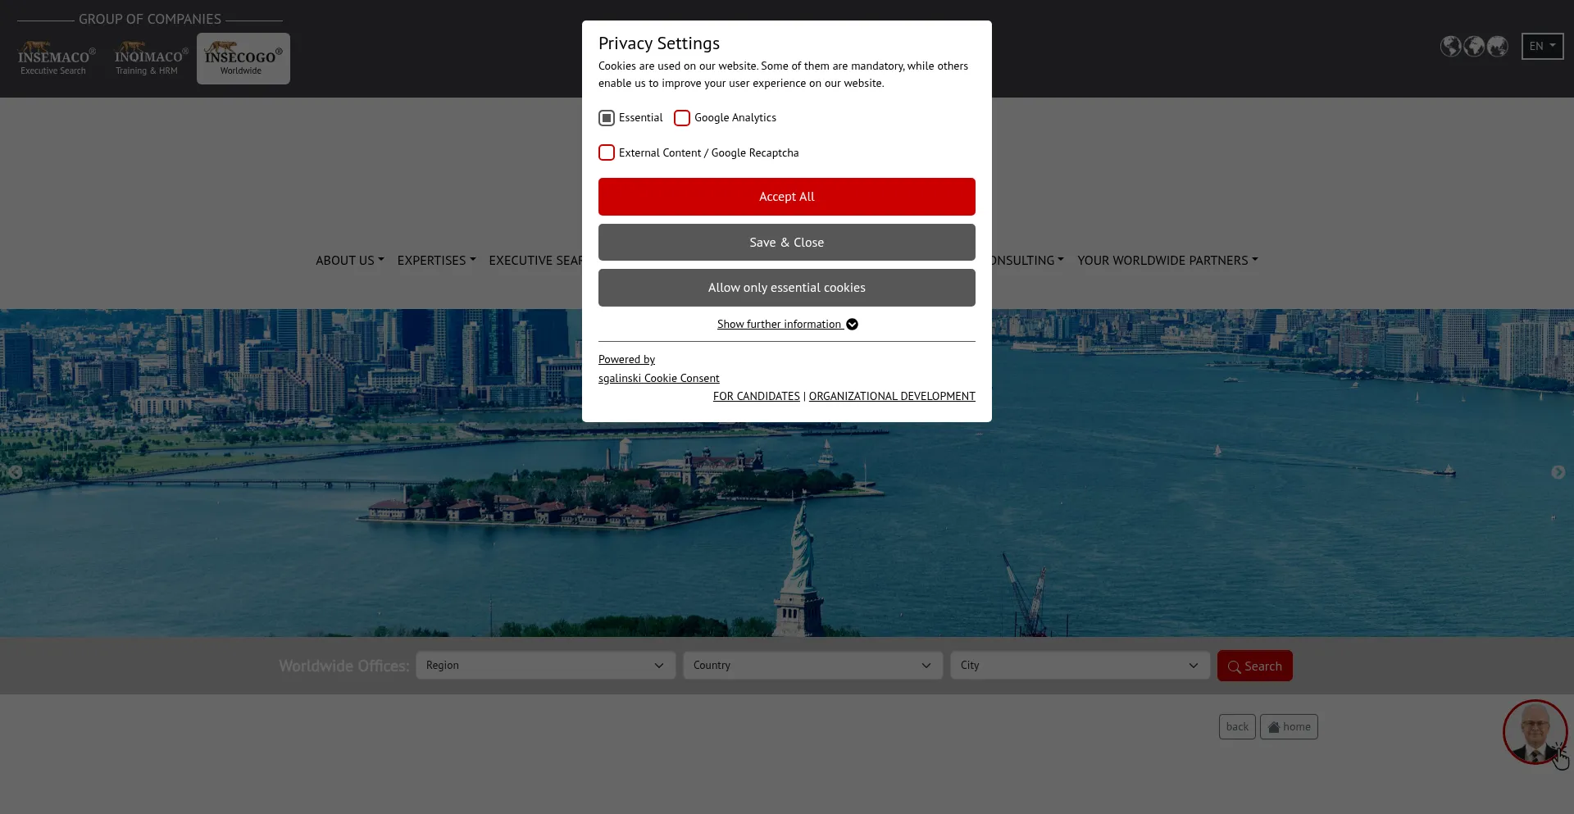Click the Europe and Africa globe icon
Screen dimensions: 1574x814
pyautogui.click(x=1474, y=47)
